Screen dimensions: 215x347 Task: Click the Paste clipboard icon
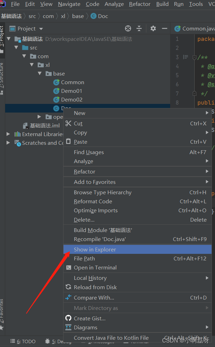pyautogui.click(x=68, y=141)
